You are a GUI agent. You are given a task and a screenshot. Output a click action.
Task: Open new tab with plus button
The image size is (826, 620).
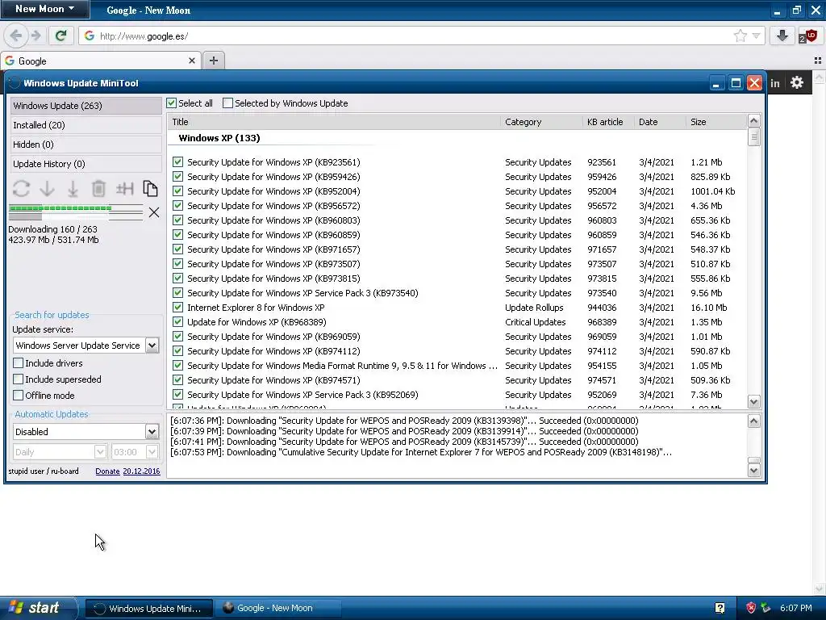coord(213,61)
